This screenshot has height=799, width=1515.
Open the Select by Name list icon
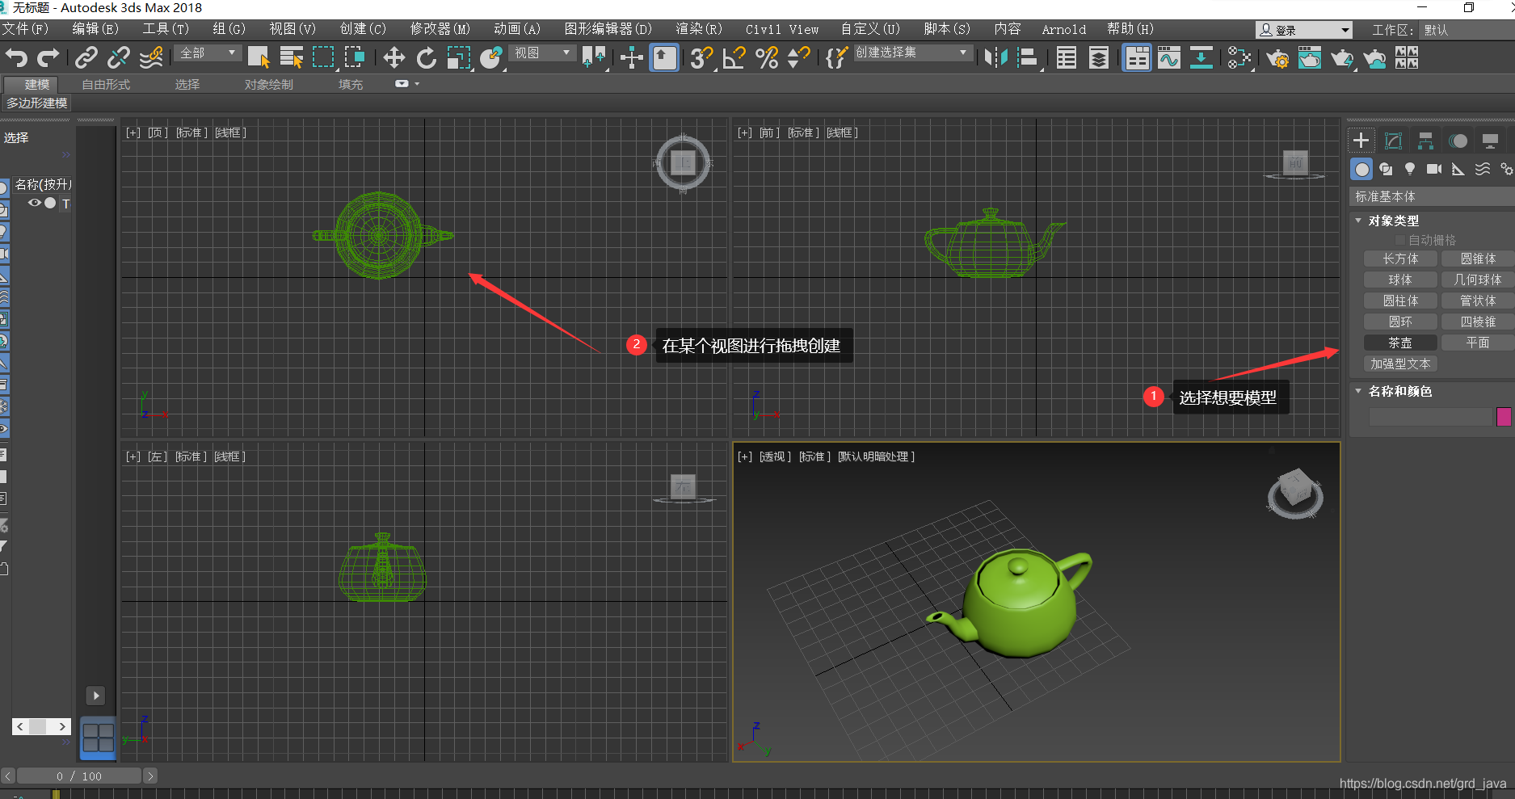coord(291,58)
